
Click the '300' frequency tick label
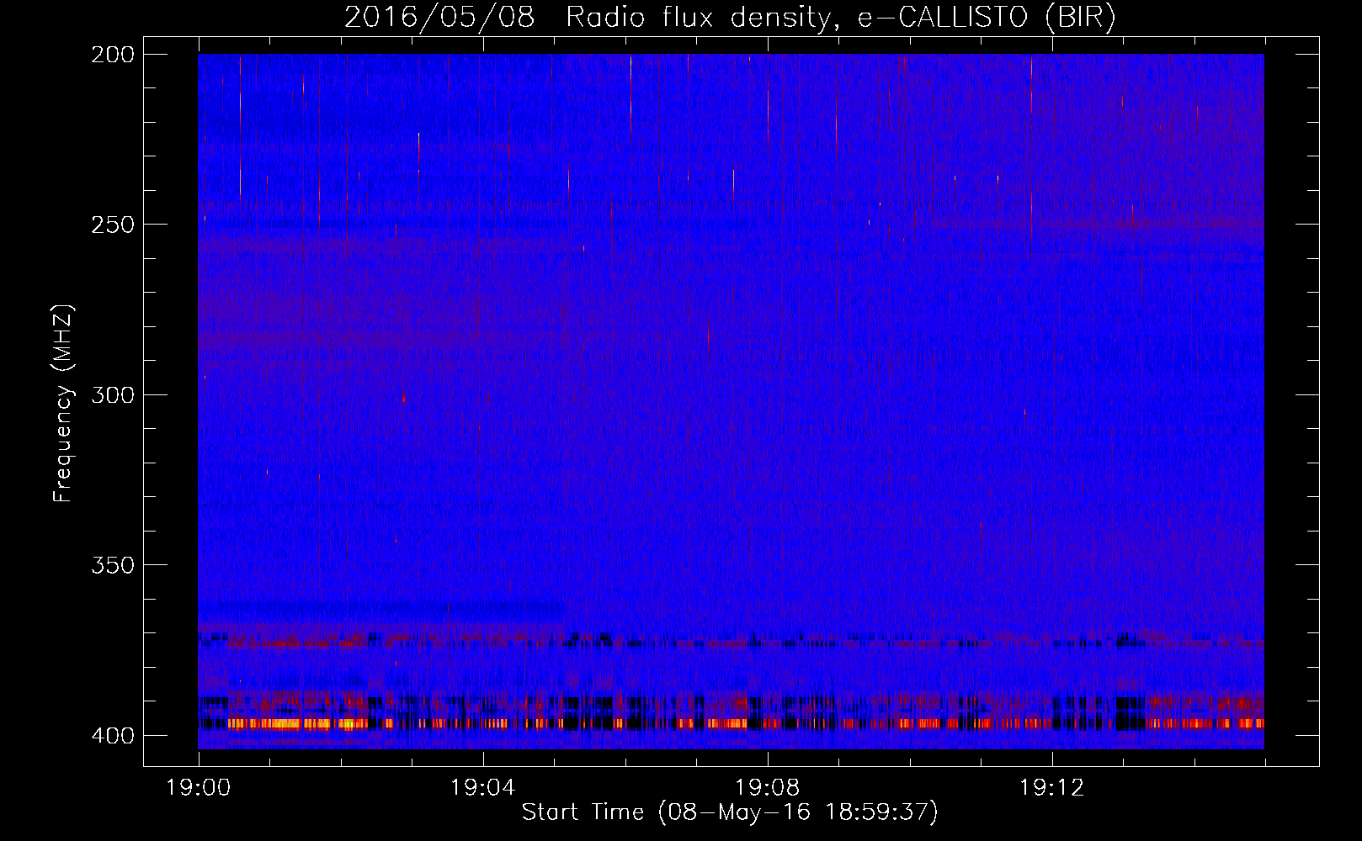[x=113, y=394]
